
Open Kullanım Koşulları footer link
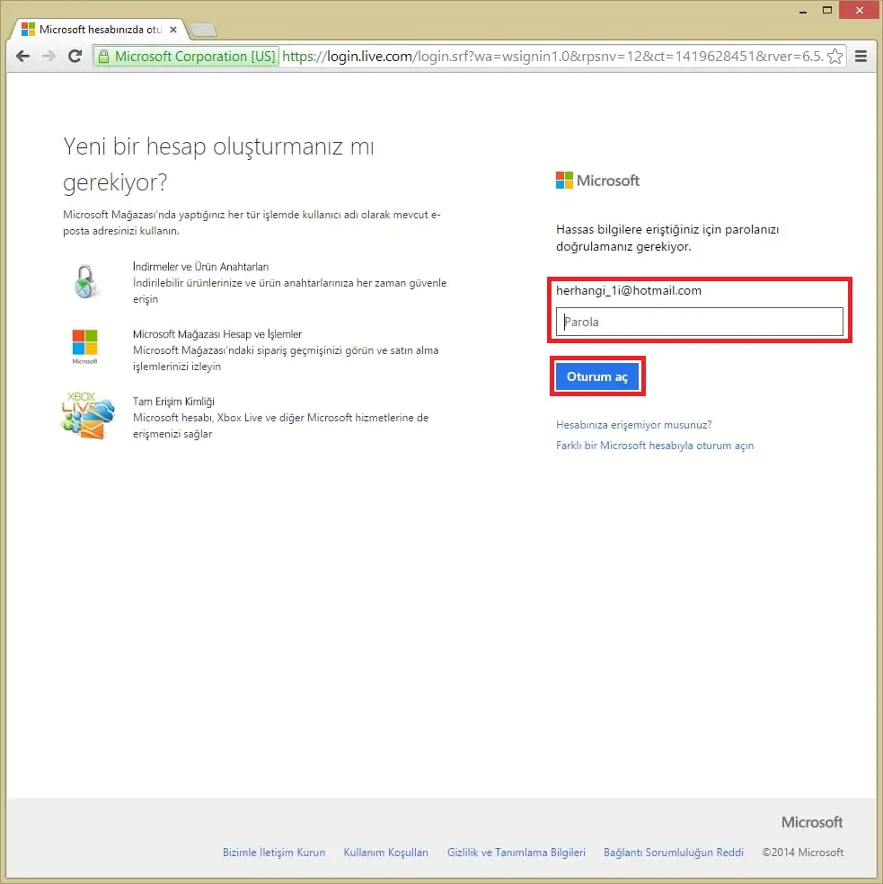pos(385,852)
